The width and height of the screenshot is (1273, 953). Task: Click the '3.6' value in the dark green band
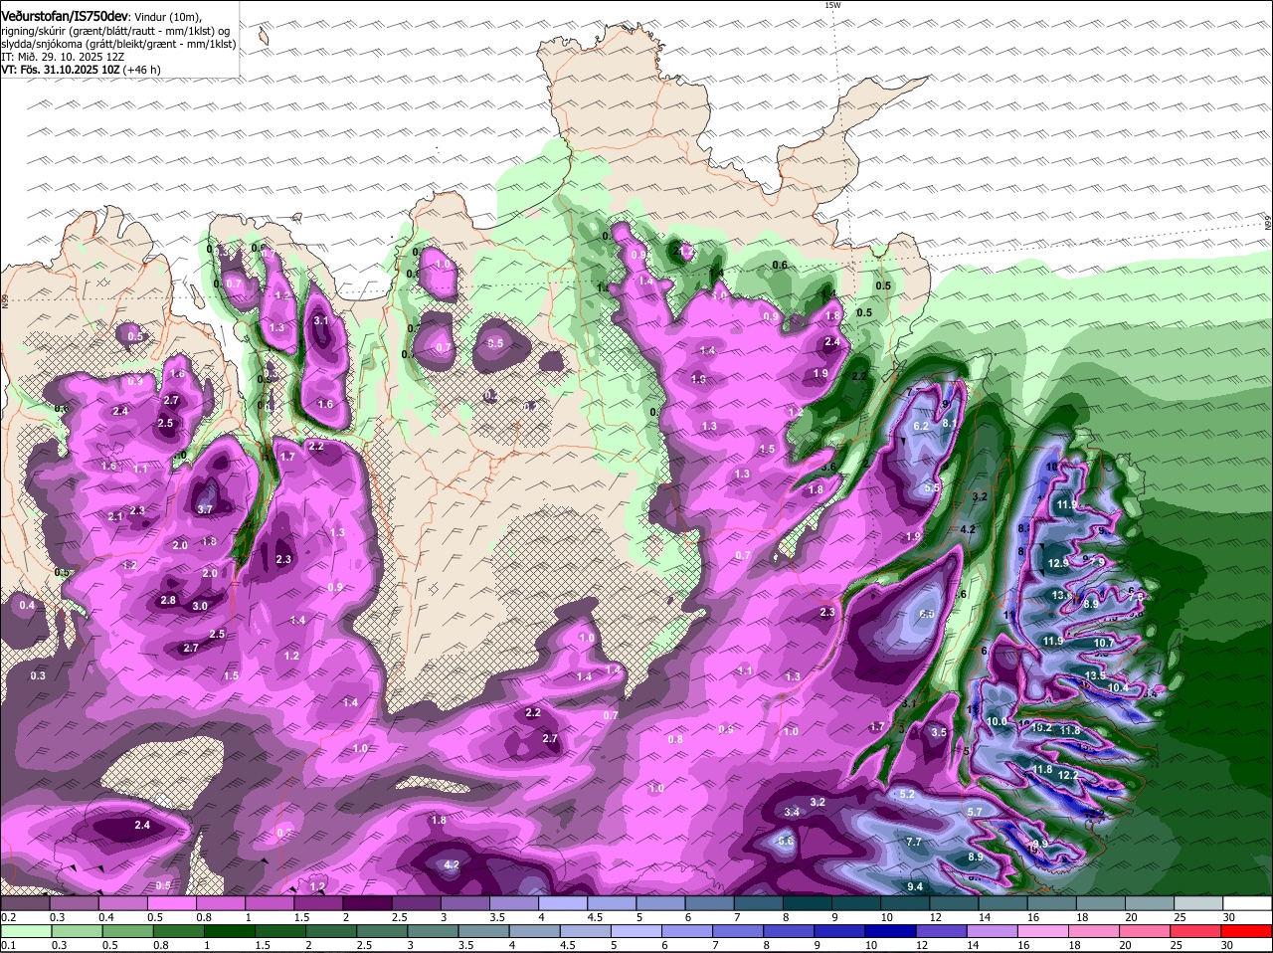tap(828, 467)
